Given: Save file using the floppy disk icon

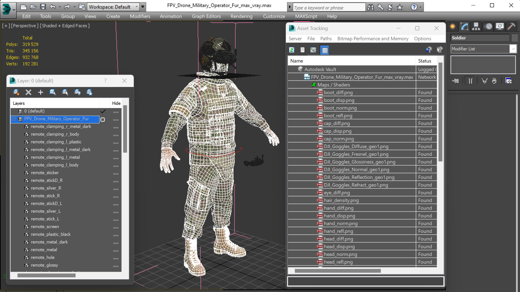Looking at the screenshot, I should [x=43, y=7].
